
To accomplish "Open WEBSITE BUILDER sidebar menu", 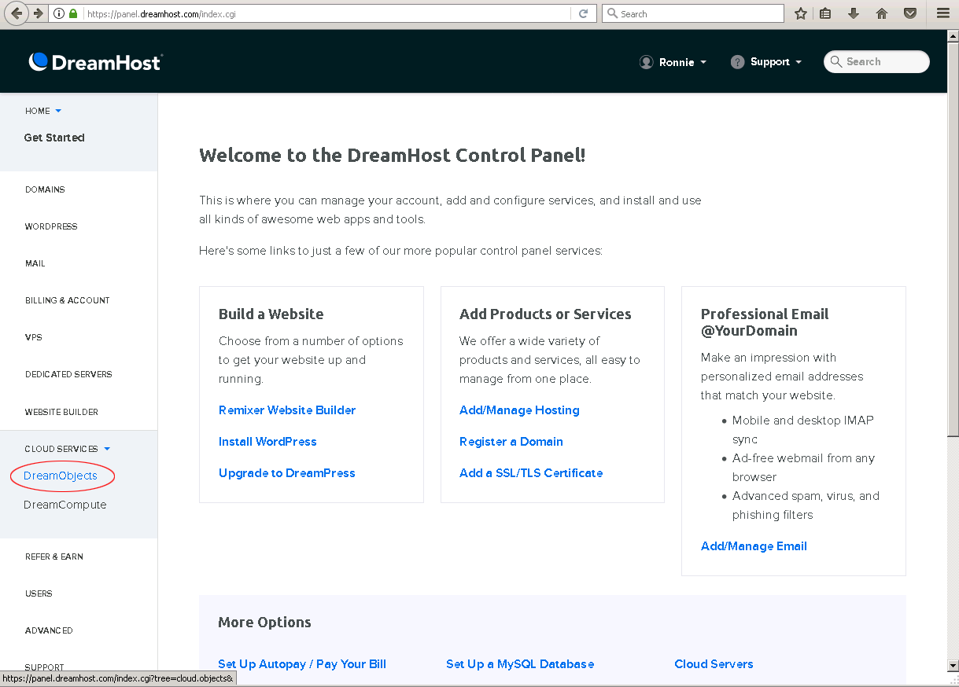I will click(x=61, y=412).
